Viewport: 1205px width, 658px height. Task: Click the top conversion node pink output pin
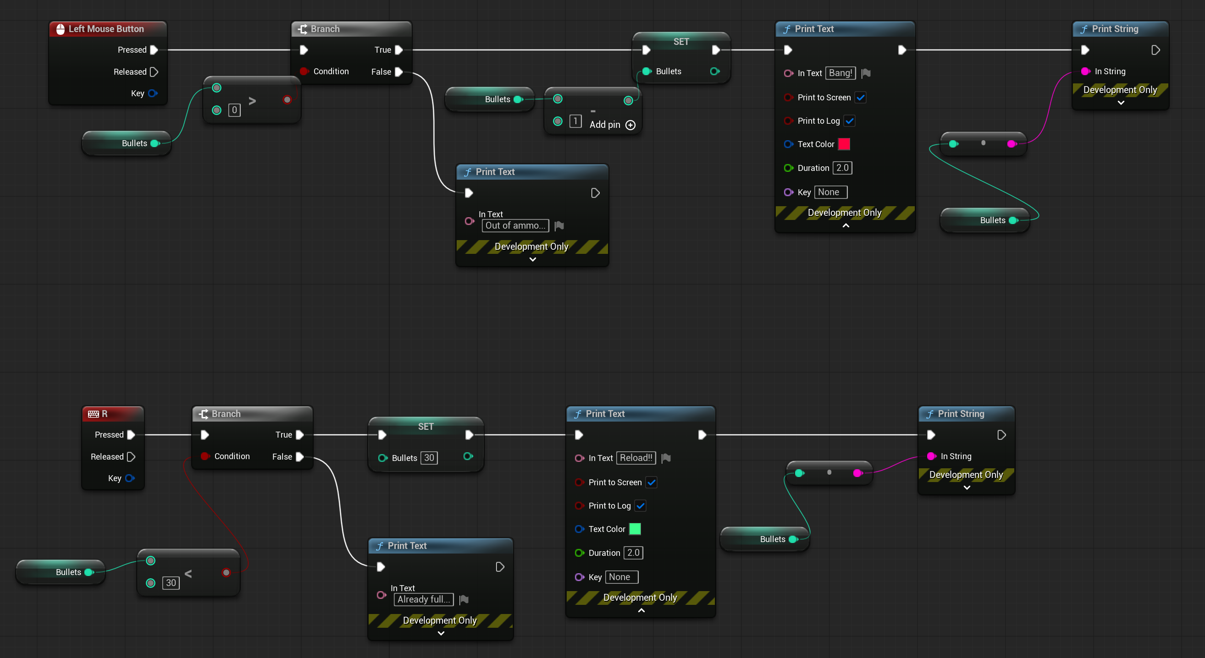tap(1012, 144)
